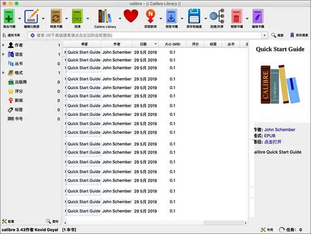
Task: Click the 抓取新闻 (Fetch news) icon
Action: tap(152, 17)
